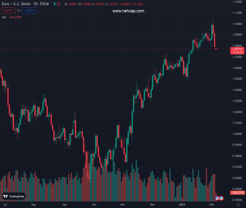Open the leftmost US flag economic event
Screen dimensions: 246x208
coord(217,198)
